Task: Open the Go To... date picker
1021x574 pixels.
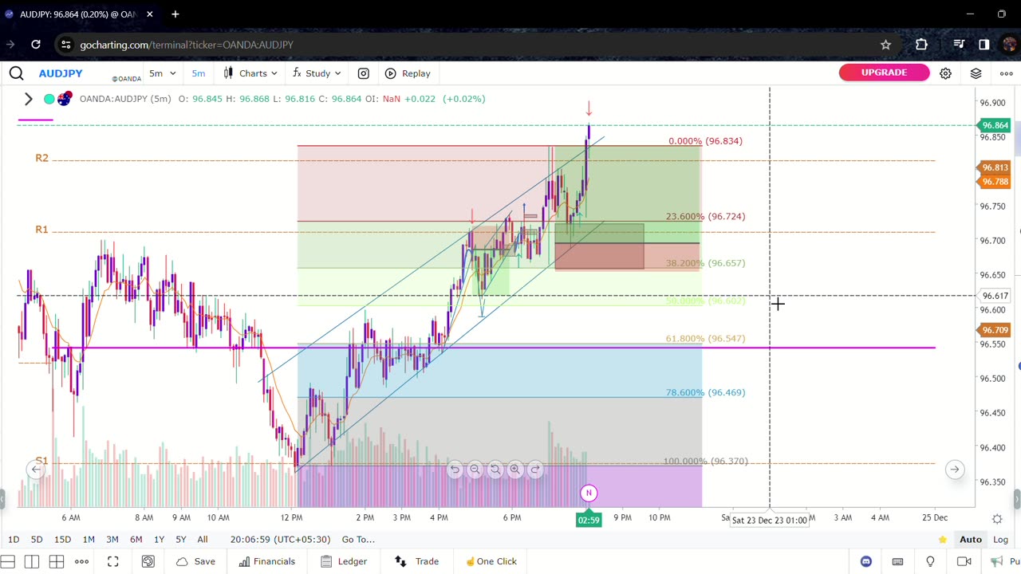Action: click(x=358, y=540)
